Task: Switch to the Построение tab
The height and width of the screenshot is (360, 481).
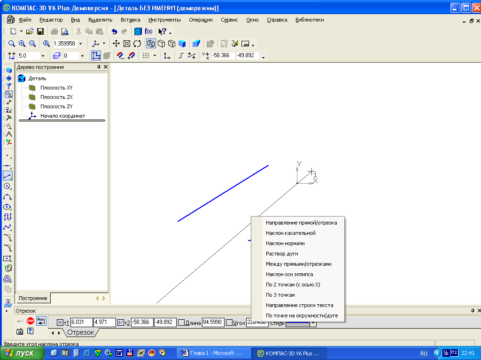Action: [33, 298]
